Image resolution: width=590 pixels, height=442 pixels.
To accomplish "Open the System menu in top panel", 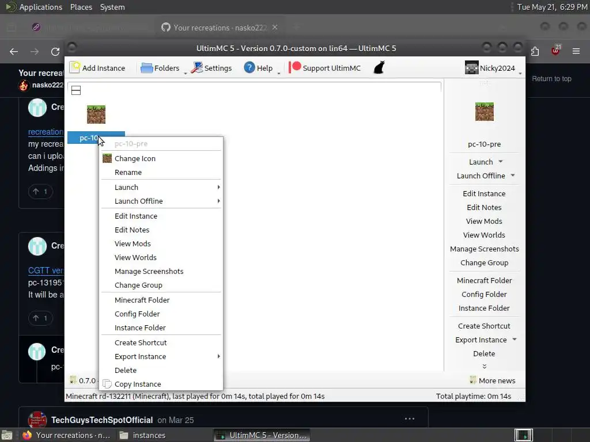I will [x=112, y=7].
